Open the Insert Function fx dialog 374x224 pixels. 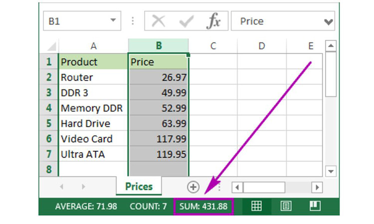coord(213,21)
